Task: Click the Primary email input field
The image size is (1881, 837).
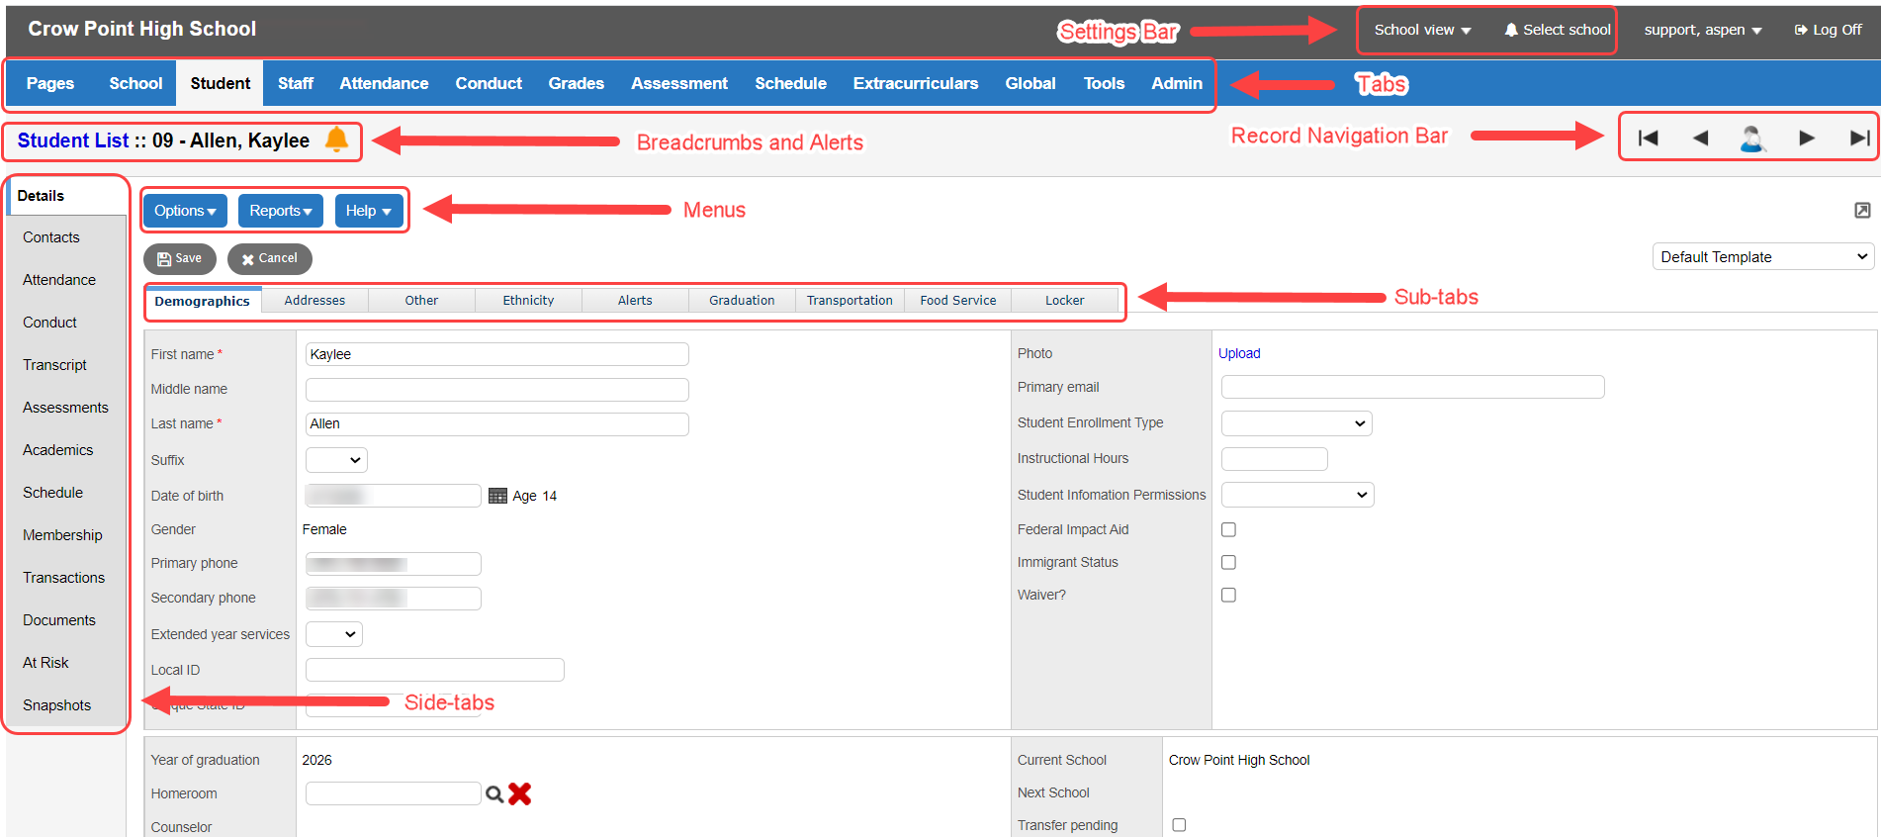Action: pos(1412,387)
